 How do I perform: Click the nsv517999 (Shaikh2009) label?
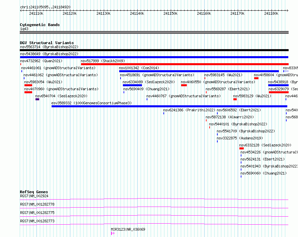pos(103,61)
